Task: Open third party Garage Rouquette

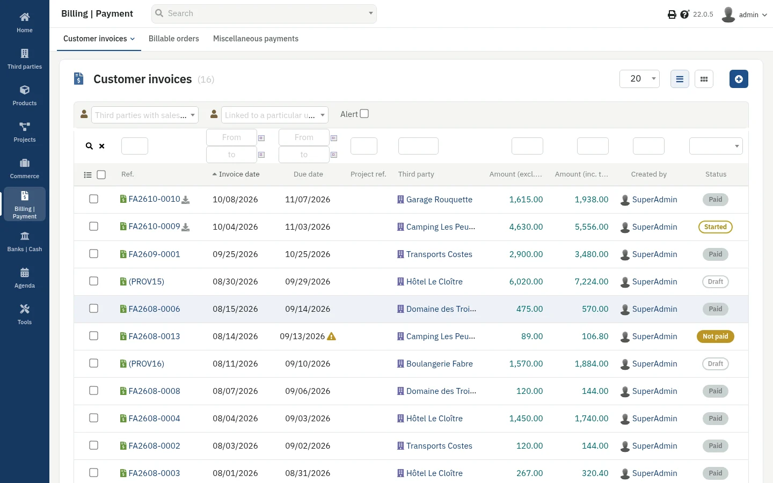Action: [x=439, y=200]
